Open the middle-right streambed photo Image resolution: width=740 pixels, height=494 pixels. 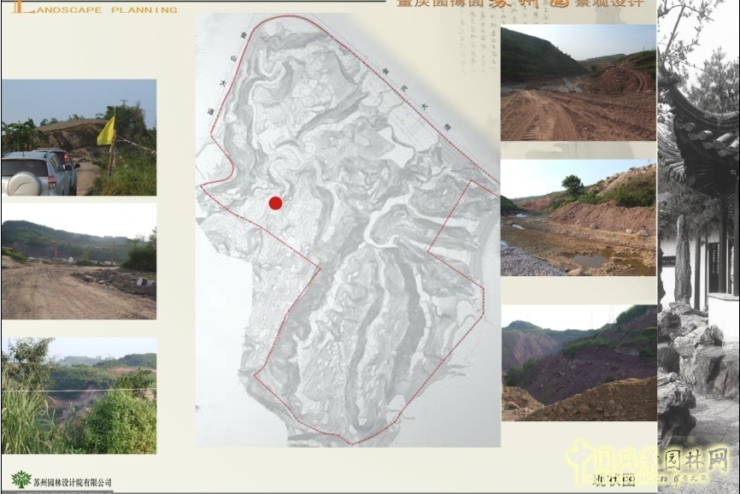[x=578, y=218]
